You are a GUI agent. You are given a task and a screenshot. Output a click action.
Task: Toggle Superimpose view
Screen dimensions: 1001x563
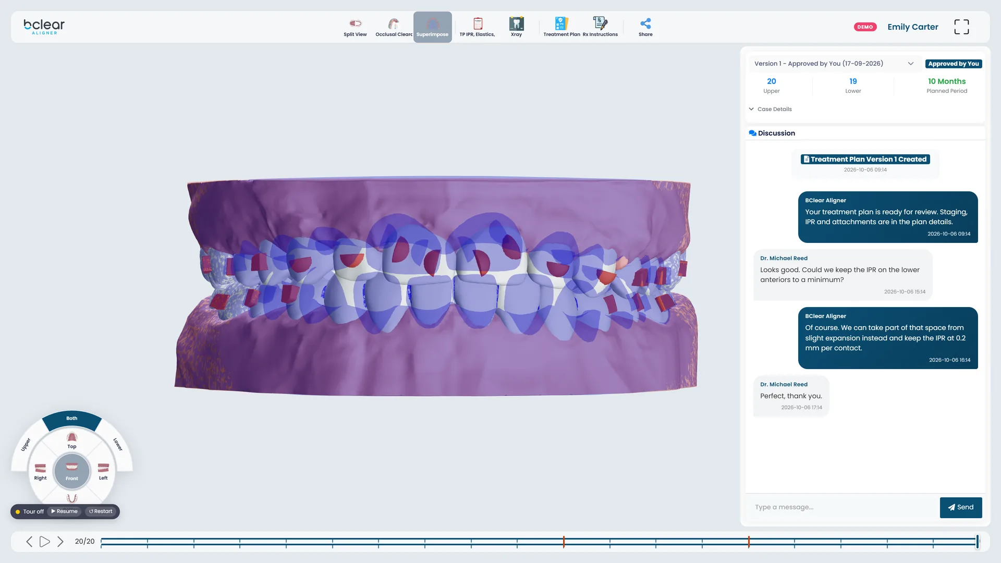point(432,27)
